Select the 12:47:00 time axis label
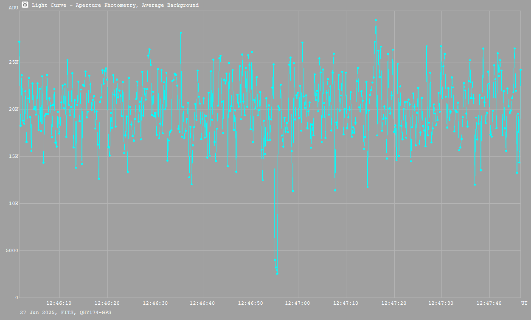Image resolution: width=531 pixels, height=320 pixels. click(x=298, y=303)
